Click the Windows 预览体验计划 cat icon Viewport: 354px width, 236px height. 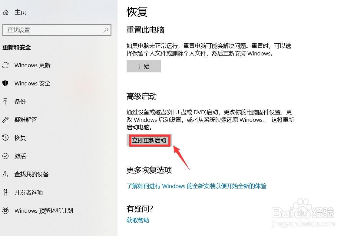5,211
